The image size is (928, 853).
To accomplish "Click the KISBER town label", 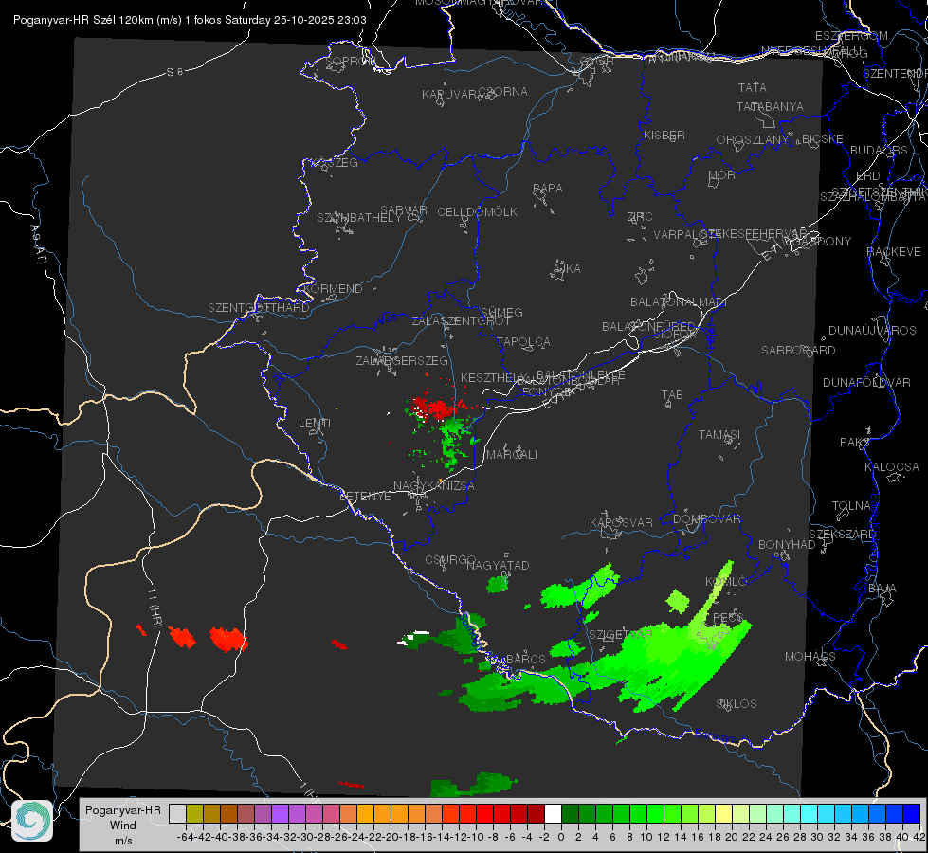I will pos(664,136).
